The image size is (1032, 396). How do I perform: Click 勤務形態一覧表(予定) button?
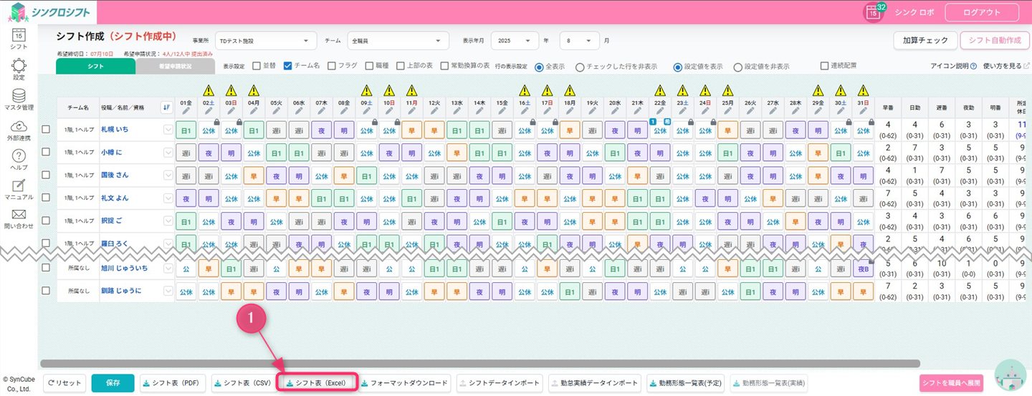click(686, 383)
